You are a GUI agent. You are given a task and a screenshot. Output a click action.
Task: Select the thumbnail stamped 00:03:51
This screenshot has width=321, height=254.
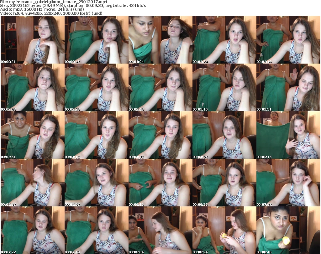[x=33, y=135]
